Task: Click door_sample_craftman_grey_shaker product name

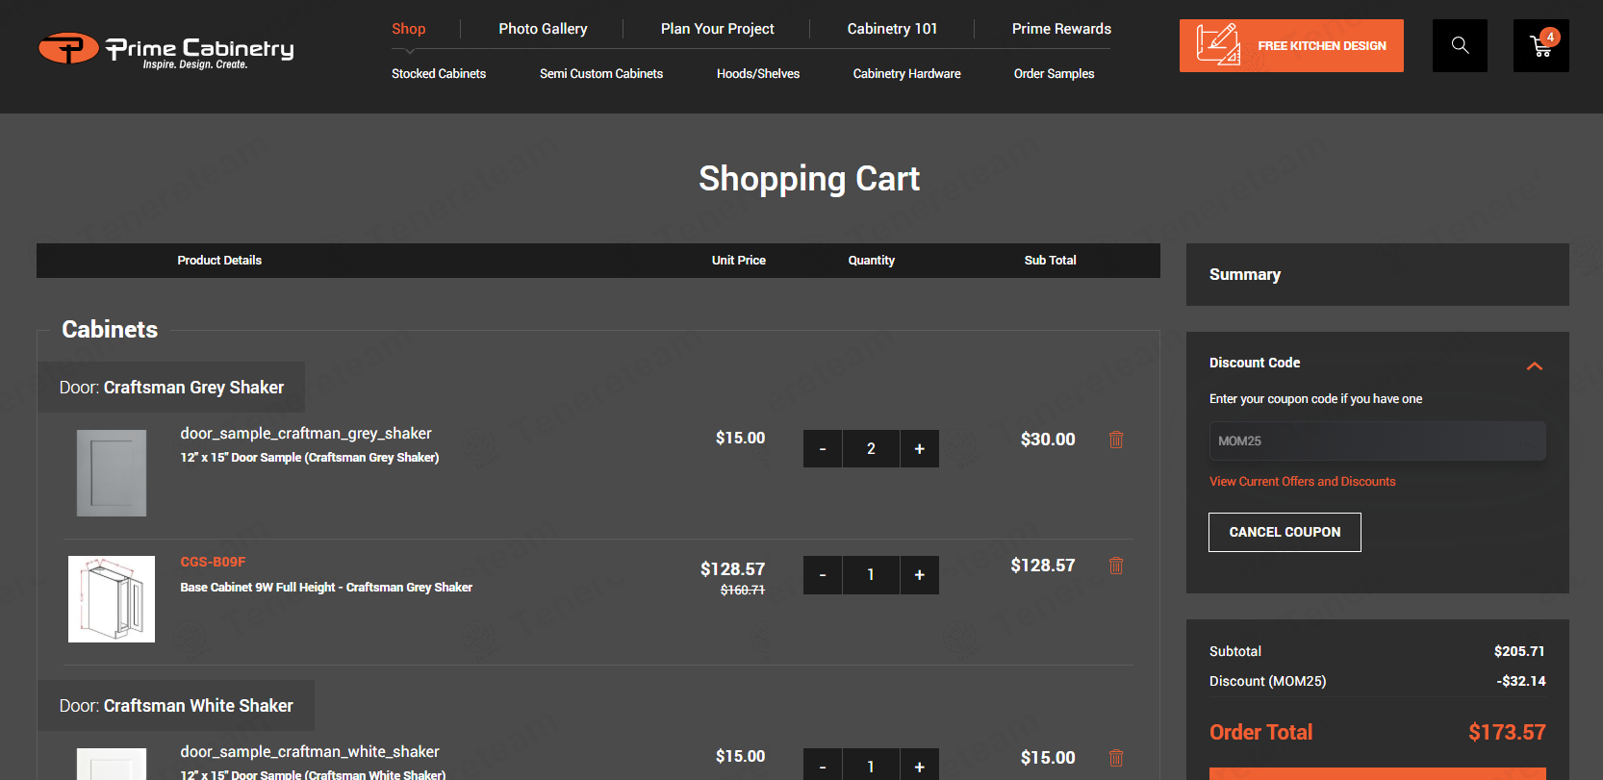Action: [x=306, y=434]
